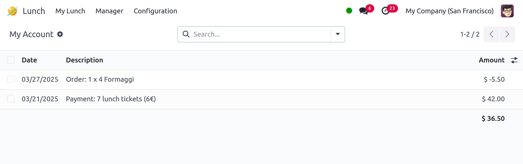
Task: Open the conversations messages icon
Action: (363, 11)
